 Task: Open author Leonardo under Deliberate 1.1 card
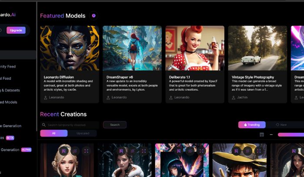179,98
